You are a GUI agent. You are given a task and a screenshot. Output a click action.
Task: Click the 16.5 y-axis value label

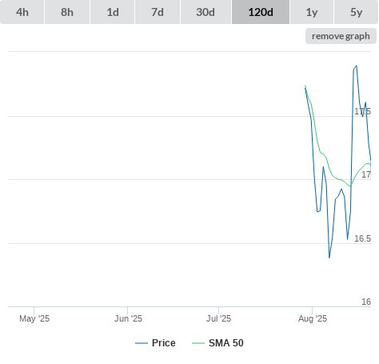coord(362,238)
